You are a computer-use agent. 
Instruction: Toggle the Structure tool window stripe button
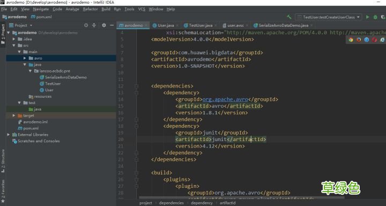[3, 160]
